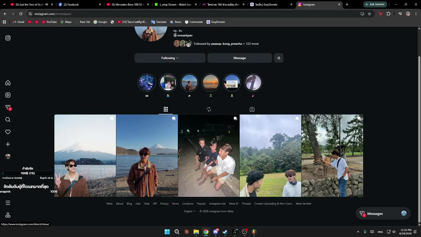
Task: Open the Meta Verified footer link
Action: click(303, 203)
